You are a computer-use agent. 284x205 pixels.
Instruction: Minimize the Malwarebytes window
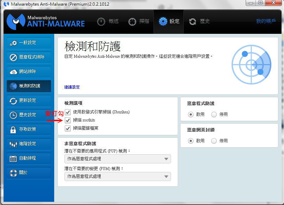[251, 3]
